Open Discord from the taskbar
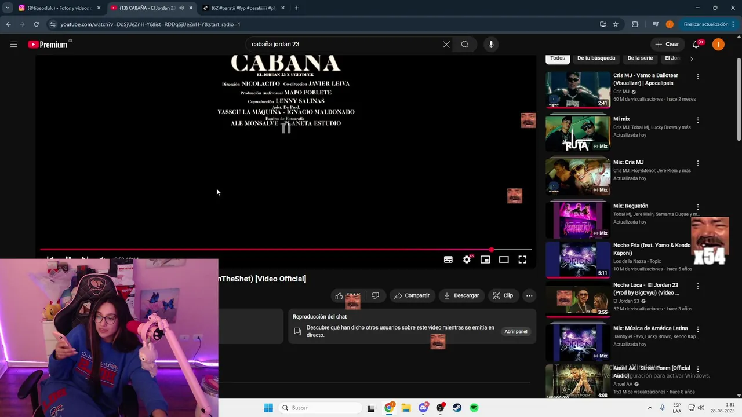Image resolution: width=742 pixels, height=417 pixels. click(x=423, y=408)
